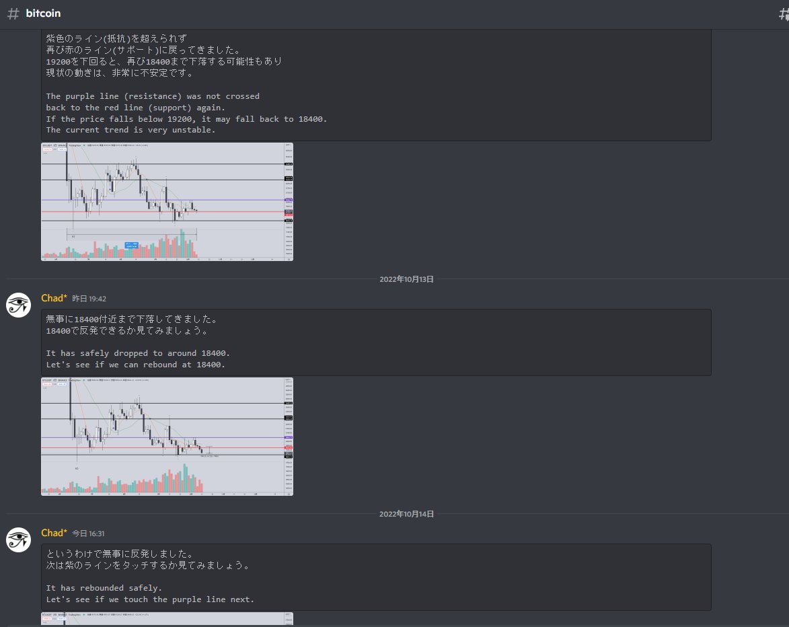Select Japanese line 'というわけで無事に反発しました。'
The image size is (789, 627).
pos(120,554)
